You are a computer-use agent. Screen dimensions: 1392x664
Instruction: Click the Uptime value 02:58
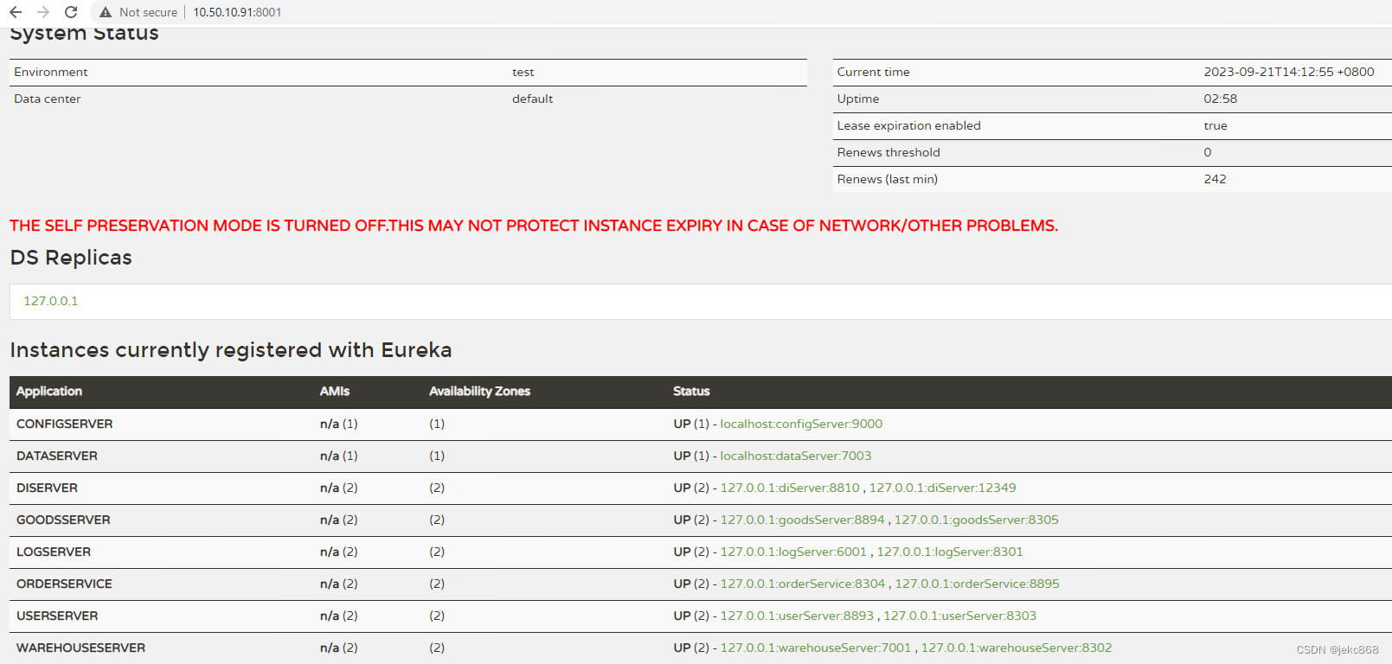click(1220, 99)
